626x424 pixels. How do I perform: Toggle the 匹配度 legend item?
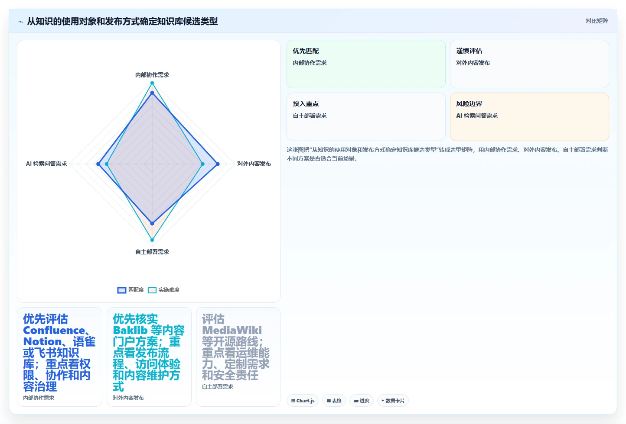(130, 290)
